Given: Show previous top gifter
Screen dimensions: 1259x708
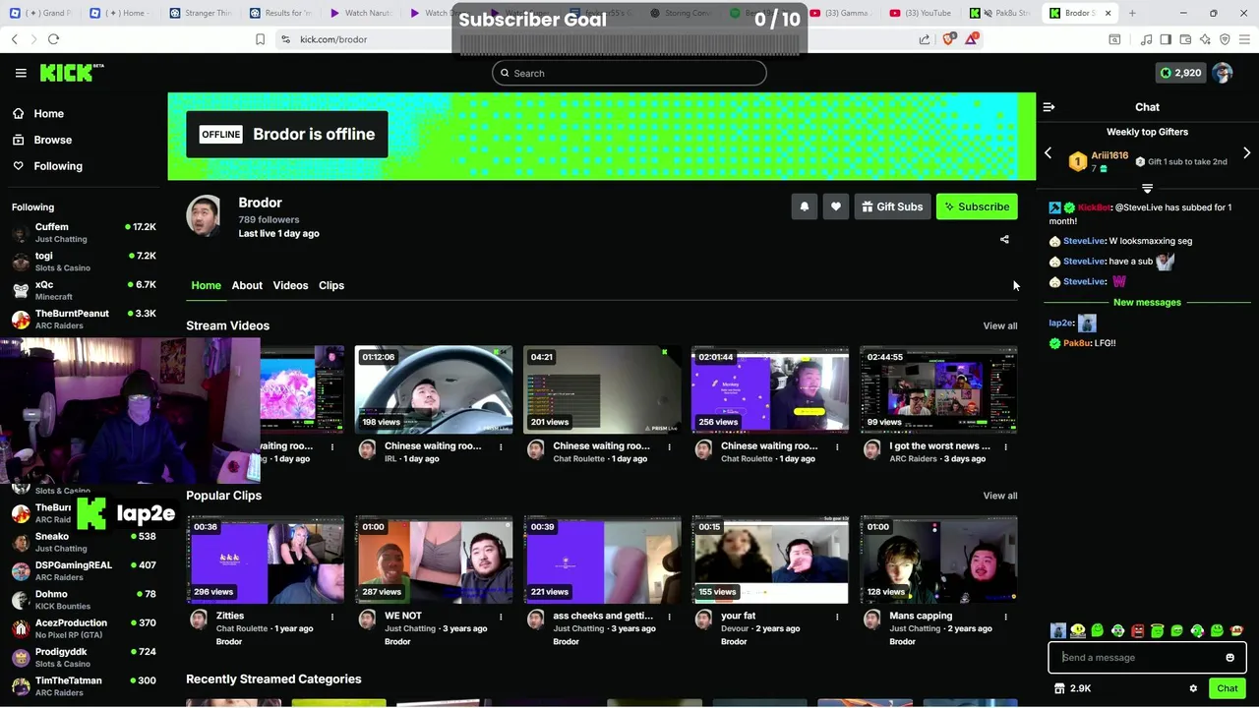Looking at the screenshot, I should 1048,153.
